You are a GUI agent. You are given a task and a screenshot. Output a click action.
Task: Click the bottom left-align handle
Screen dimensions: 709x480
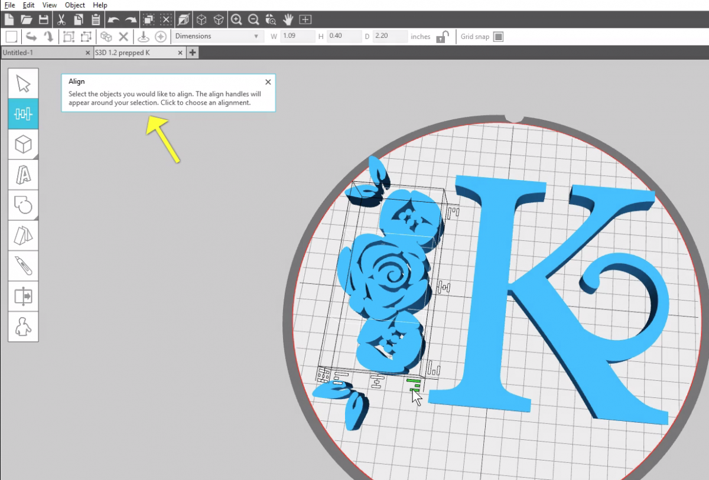(340, 377)
